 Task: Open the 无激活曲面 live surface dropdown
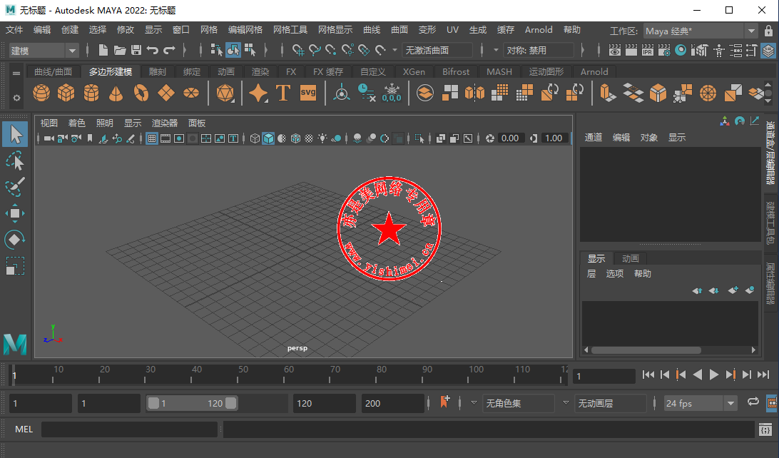(437, 50)
